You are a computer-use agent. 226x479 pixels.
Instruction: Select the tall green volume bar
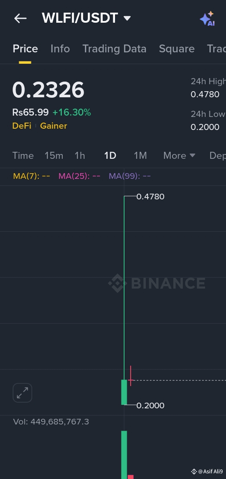124,455
